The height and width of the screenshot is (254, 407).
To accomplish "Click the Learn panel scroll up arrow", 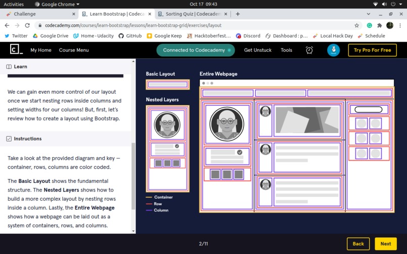I will [x=133, y=61].
